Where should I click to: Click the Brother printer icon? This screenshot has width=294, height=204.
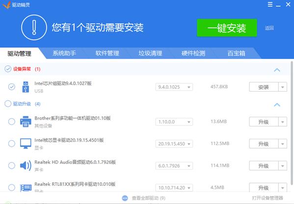[26, 122]
